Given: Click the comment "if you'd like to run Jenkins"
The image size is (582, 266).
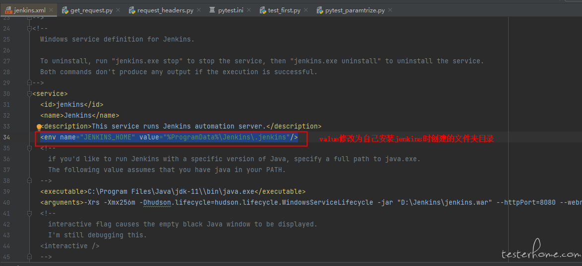Looking at the screenshot, I should (234, 159).
